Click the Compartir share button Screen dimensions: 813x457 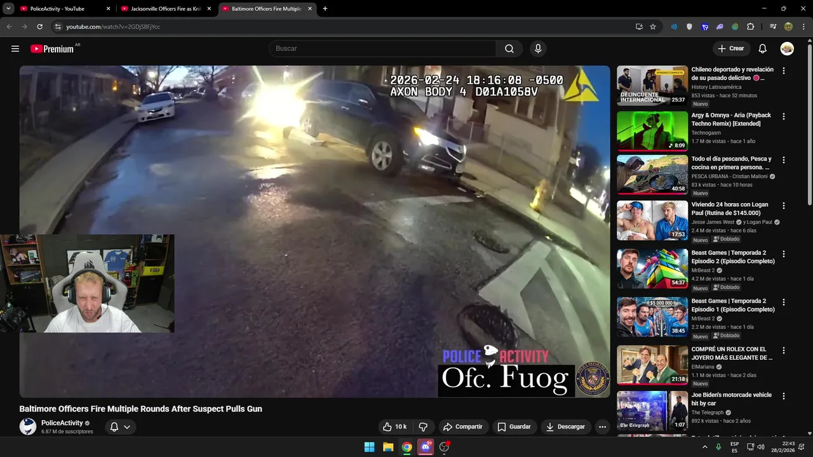(x=462, y=427)
